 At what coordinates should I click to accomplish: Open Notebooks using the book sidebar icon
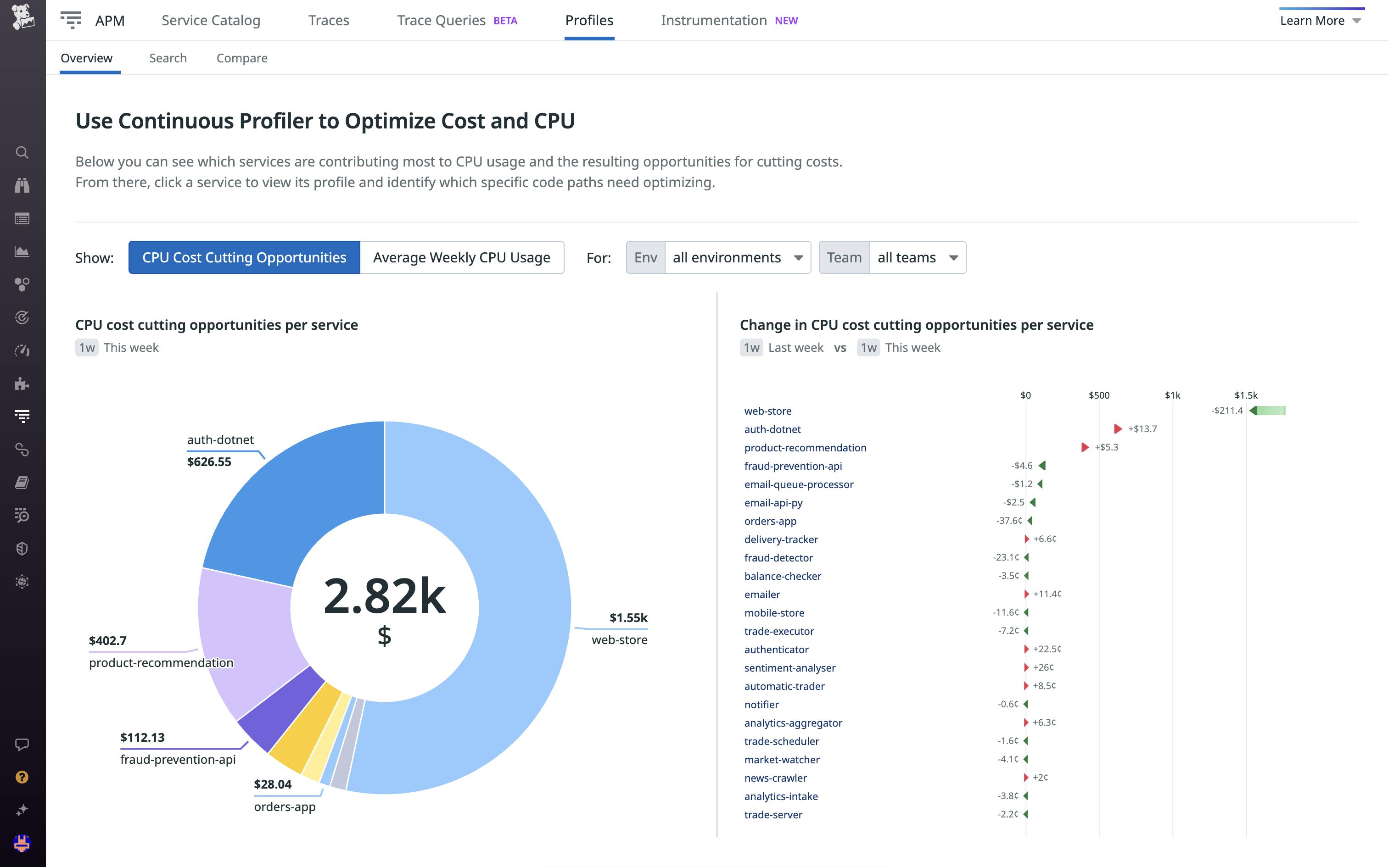pos(22,483)
